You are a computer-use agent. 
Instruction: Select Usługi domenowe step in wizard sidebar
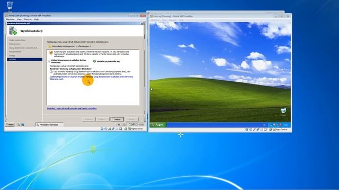point(23,48)
